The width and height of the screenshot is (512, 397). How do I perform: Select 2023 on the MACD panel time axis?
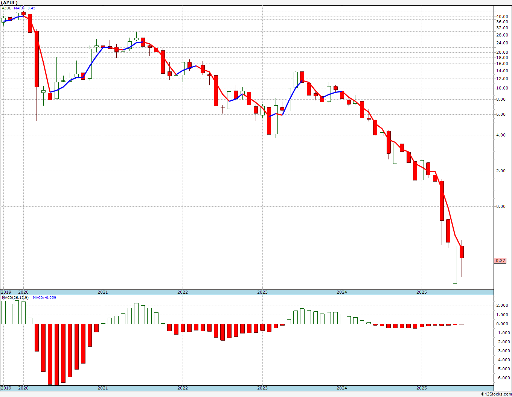click(262, 388)
